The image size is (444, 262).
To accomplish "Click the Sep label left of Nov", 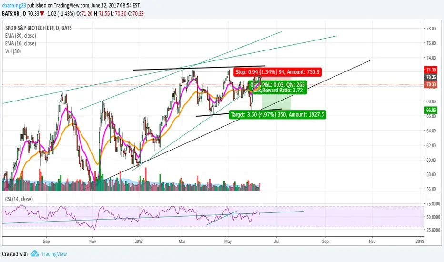I will (46, 242).
